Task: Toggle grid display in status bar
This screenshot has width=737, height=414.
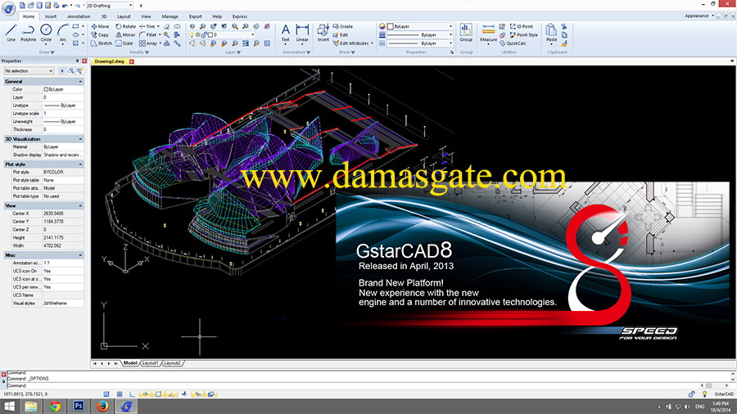Action: click(x=120, y=394)
